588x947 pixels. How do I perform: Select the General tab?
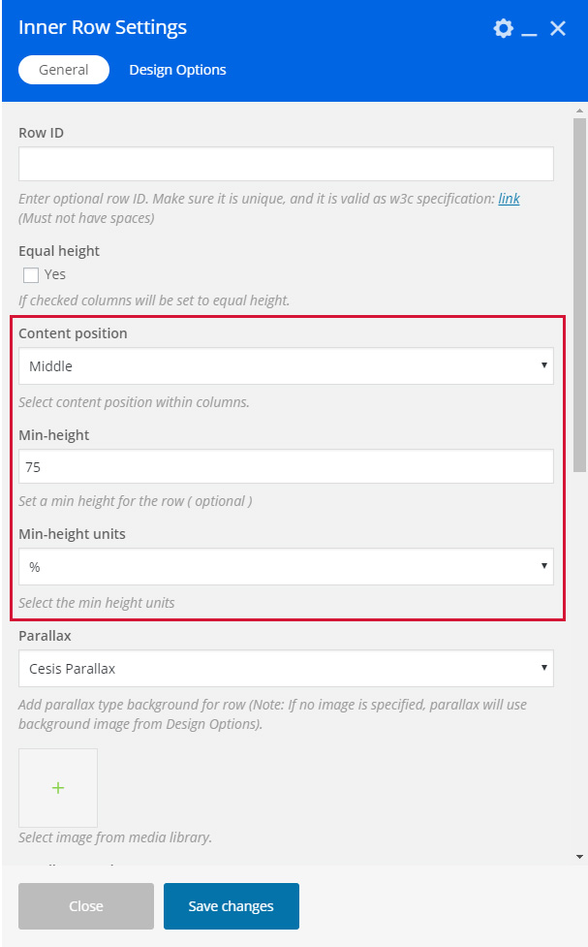coord(64,70)
